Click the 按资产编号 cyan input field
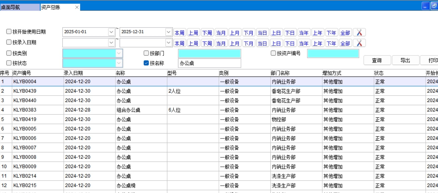Screen dimensions: 438x193 [x=333, y=53]
